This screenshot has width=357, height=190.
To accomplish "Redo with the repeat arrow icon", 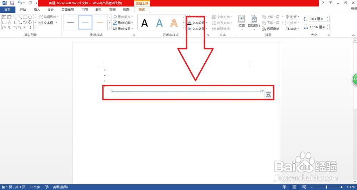I will coord(30,3).
